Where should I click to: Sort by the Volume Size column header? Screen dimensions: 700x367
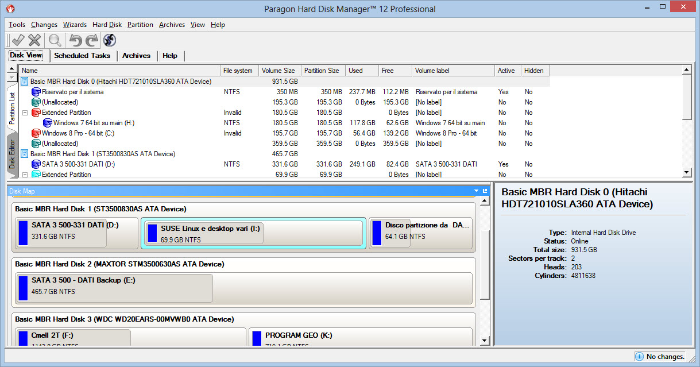click(x=280, y=71)
